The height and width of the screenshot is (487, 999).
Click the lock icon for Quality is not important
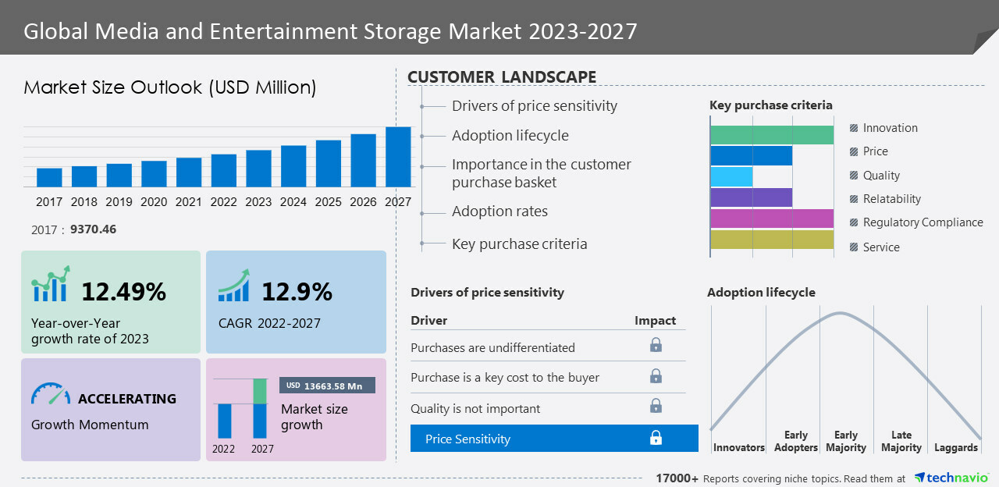pyautogui.click(x=656, y=406)
